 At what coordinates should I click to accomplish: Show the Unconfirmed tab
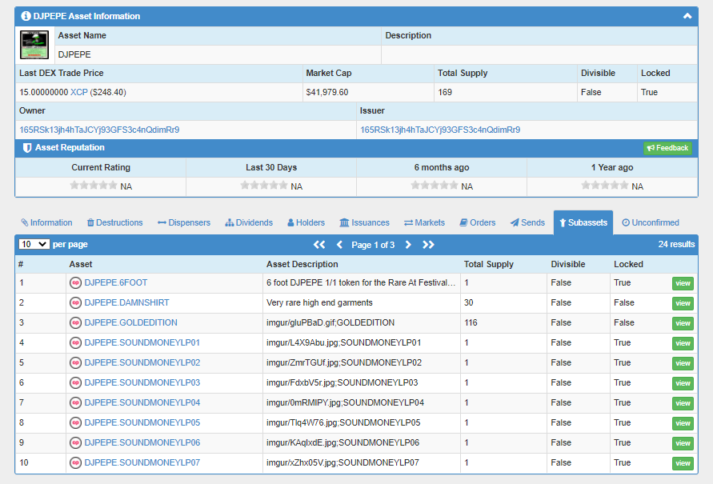coord(650,222)
